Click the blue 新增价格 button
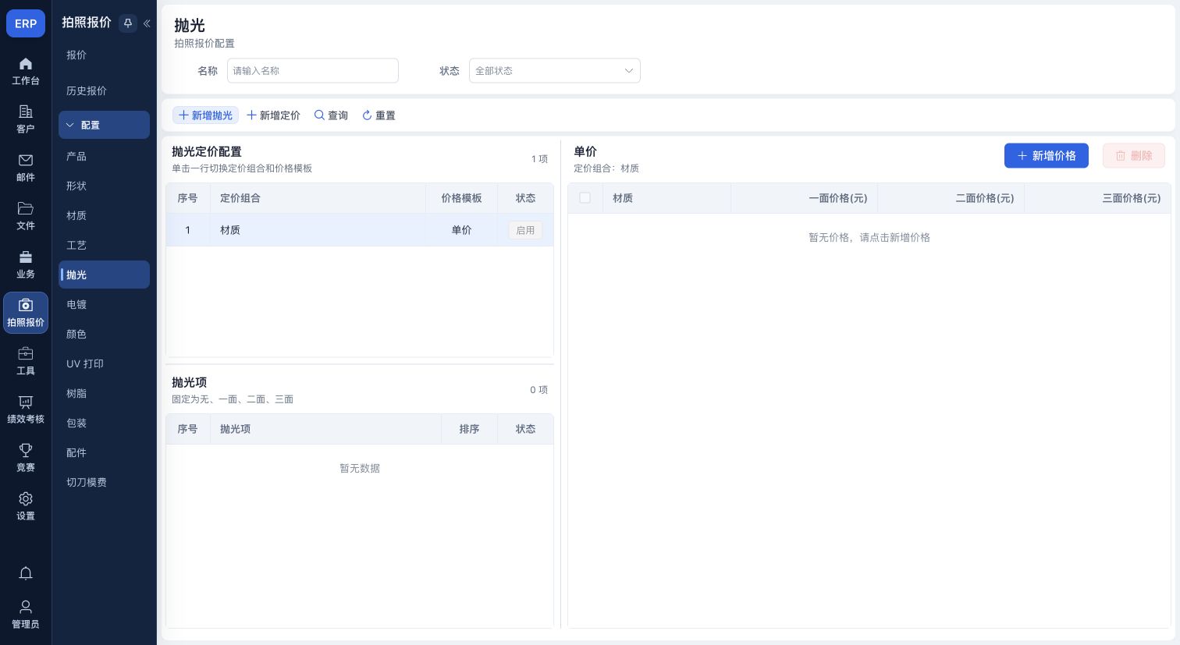The width and height of the screenshot is (1180, 645). tap(1046, 156)
